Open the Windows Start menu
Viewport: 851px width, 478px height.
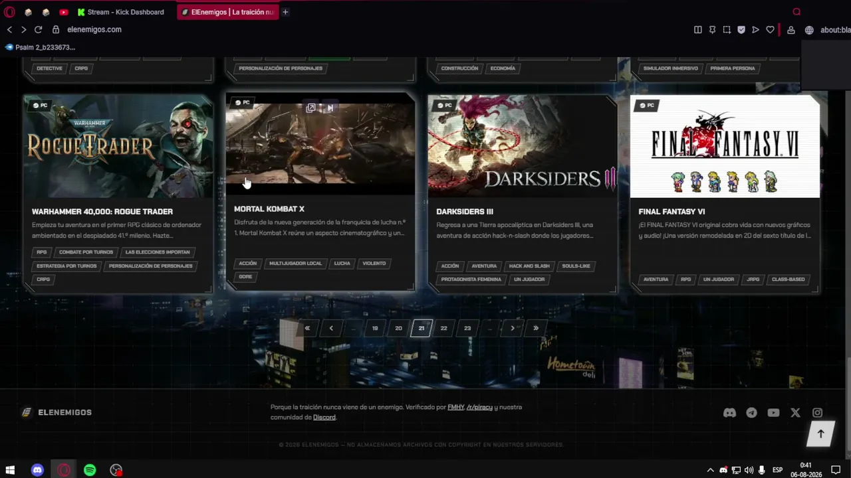10,470
